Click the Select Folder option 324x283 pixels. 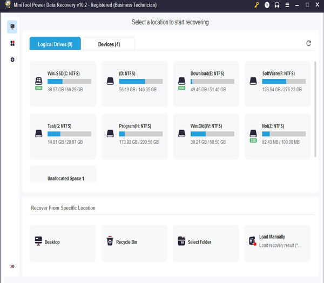(206, 243)
